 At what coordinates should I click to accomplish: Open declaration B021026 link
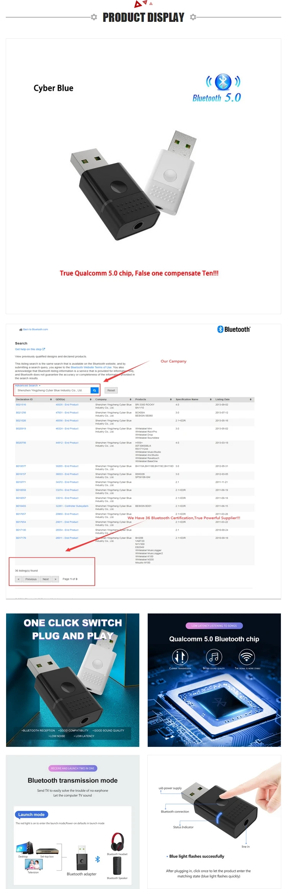pos(21,421)
